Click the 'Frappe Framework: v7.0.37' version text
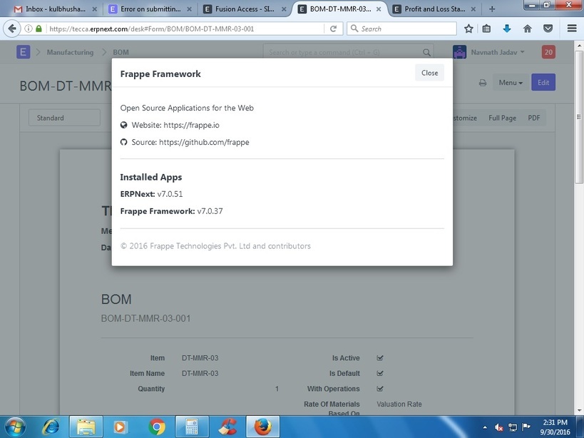 pyautogui.click(x=171, y=211)
